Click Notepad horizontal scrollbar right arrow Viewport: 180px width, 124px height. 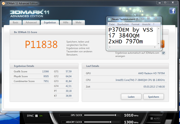pyautogui.click(x=155, y=47)
